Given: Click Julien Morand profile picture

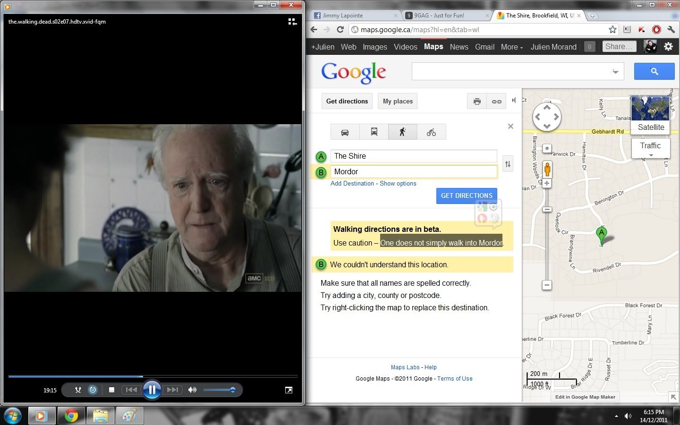Looking at the screenshot, I should [x=650, y=46].
